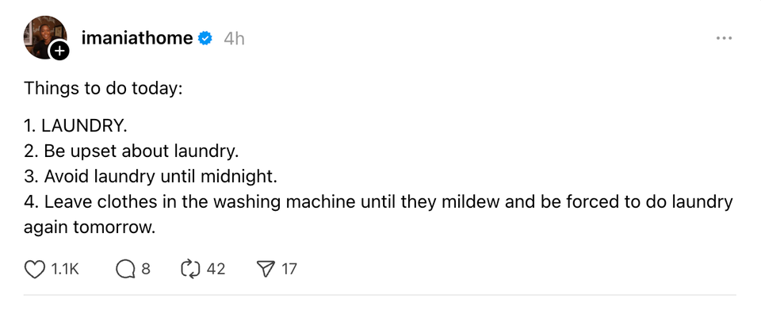761x314 pixels.
Task: Click the "again tomorrow." text
Action: (x=90, y=227)
